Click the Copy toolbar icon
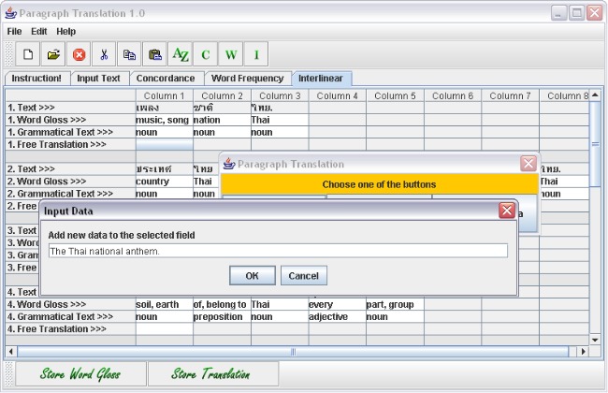The height and width of the screenshot is (393, 608). pyautogui.click(x=129, y=54)
